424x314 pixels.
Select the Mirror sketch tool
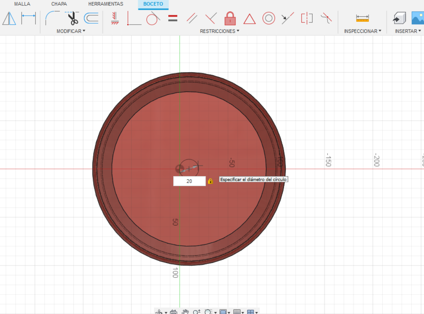9,18
